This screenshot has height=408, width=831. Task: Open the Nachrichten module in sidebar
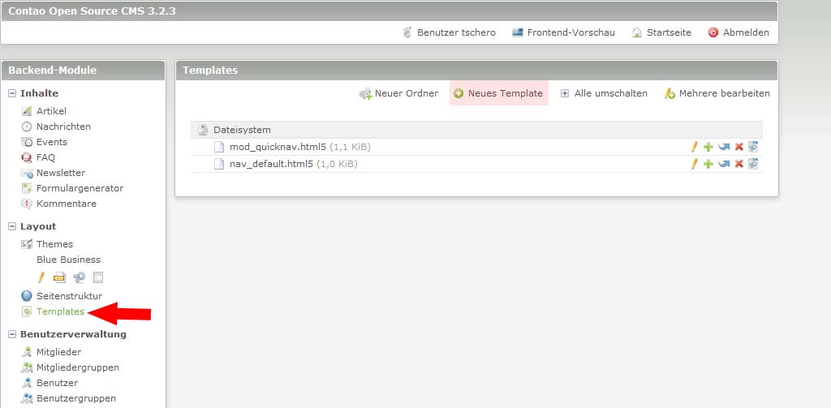tap(63, 127)
